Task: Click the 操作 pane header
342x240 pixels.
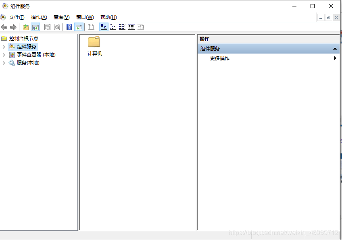Action: 269,39
